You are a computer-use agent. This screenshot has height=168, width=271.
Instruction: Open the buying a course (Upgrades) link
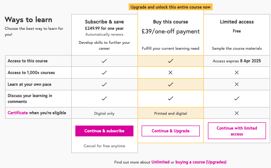click(201, 162)
